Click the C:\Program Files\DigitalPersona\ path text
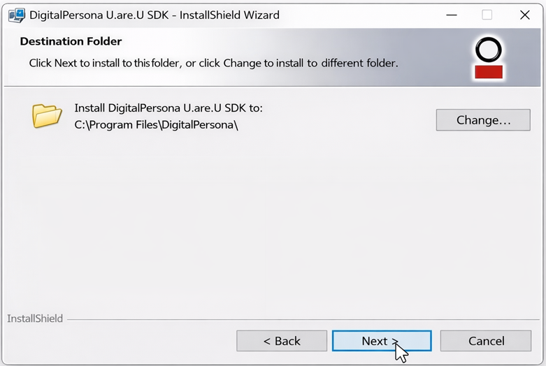The width and height of the screenshot is (546, 366). point(156,126)
